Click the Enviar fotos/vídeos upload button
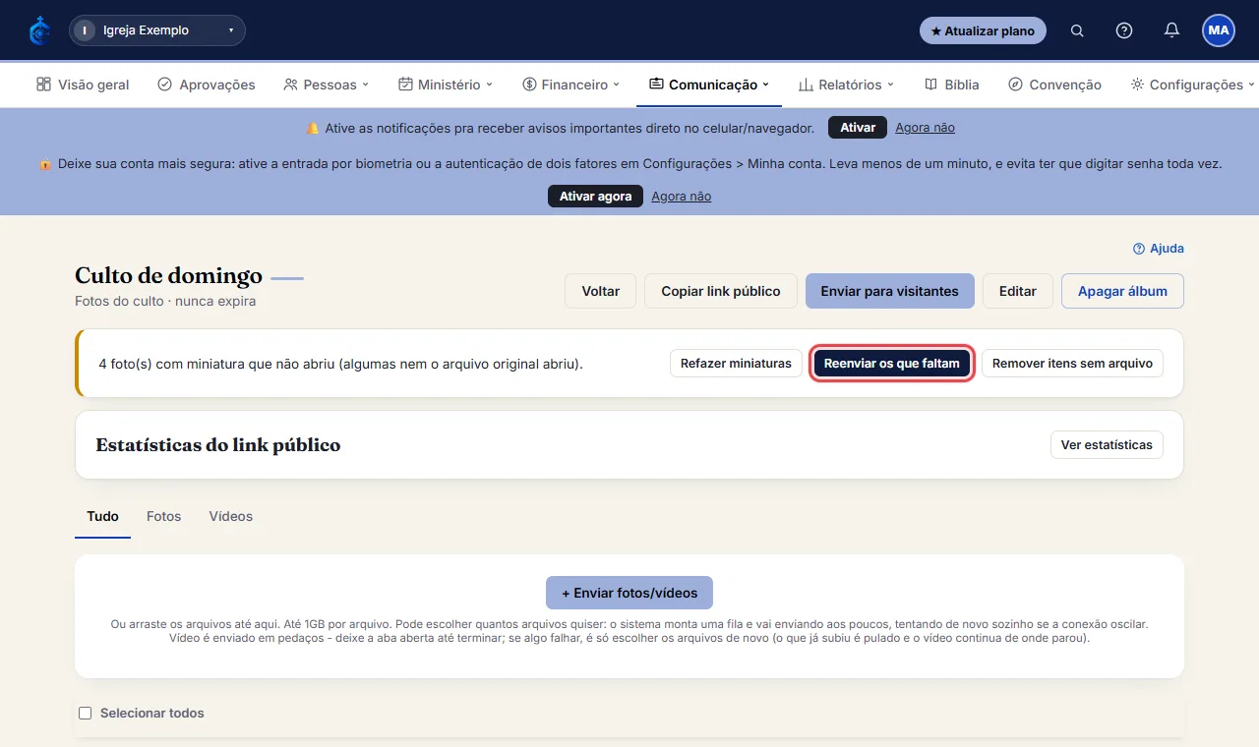The width and height of the screenshot is (1259, 747). [629, 593]
